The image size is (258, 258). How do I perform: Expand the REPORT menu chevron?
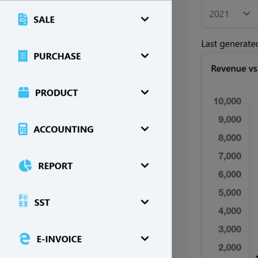point(145,165)
